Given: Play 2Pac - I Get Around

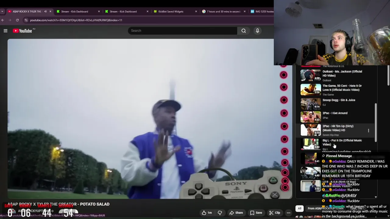Looking at the screenshot, I should (x=335, y=113).
